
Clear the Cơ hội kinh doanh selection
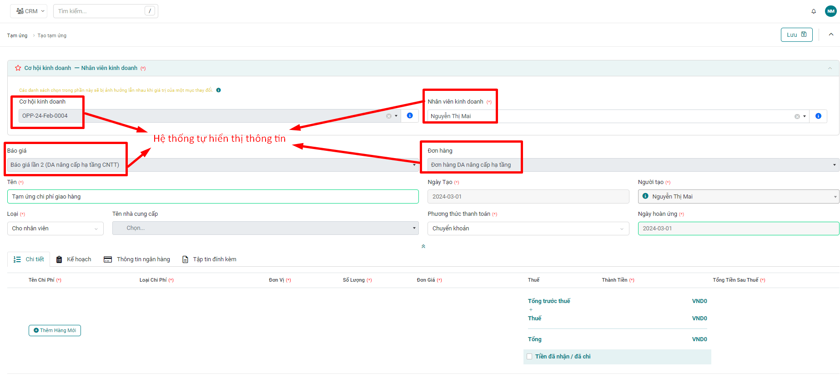389,116
